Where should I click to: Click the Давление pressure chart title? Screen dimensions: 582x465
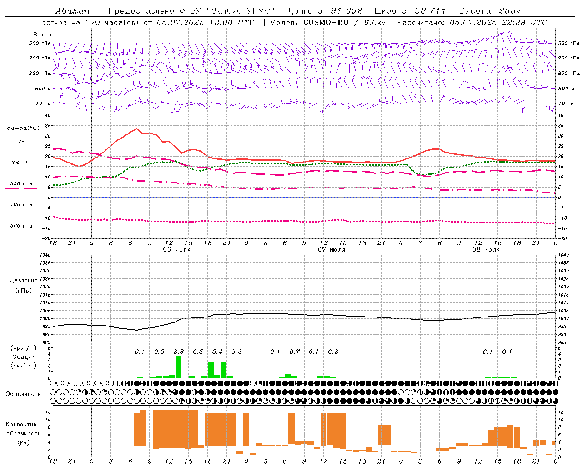[x=24, y=281]
